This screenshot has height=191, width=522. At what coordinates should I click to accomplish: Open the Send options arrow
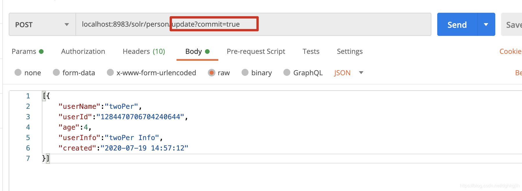(x=486, y=25)
